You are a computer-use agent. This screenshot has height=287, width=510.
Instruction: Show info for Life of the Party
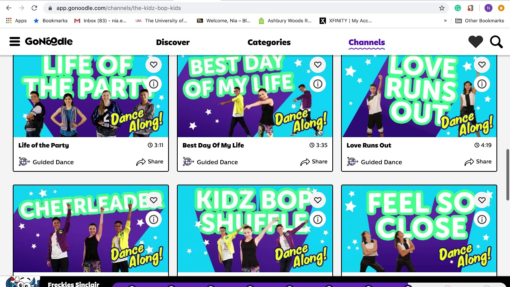point(153,84)
